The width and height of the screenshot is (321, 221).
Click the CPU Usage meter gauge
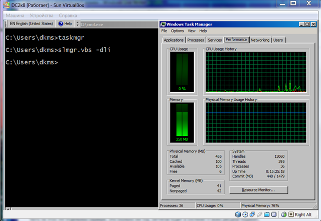click(x=182, y=72)
